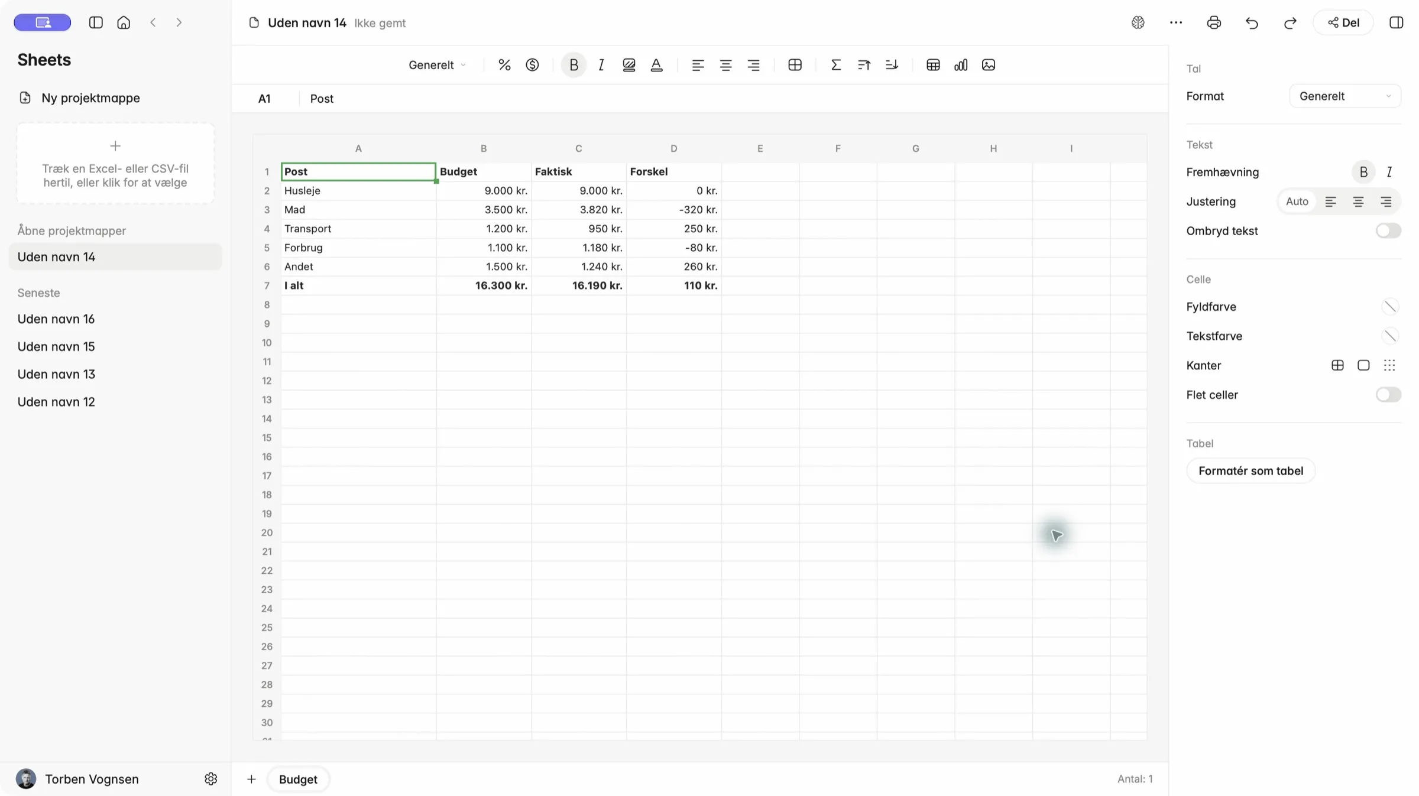
Task: Open fill color tool in toolbar
Action: pos(628,65)
